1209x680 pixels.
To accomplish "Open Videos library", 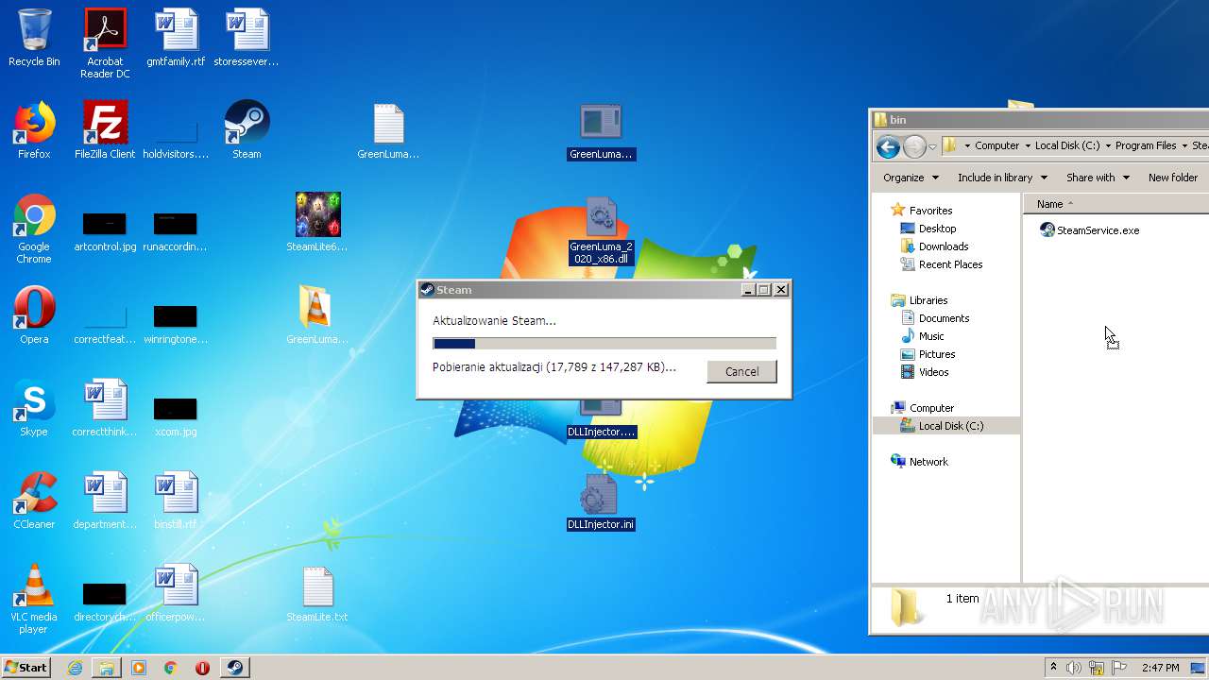I will click(933, 372).
